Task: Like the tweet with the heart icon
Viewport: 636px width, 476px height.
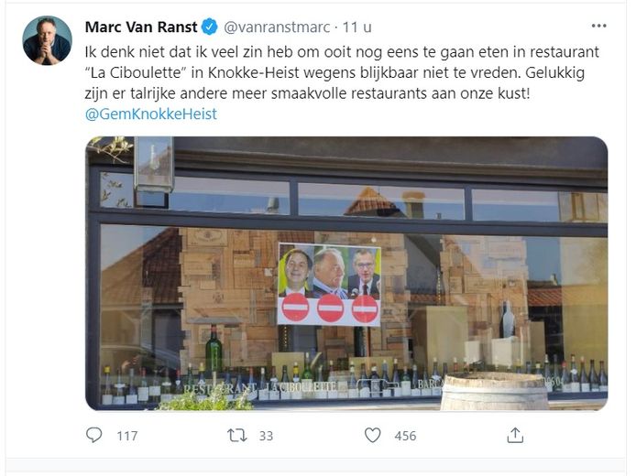Action: (x=373, y=436)
